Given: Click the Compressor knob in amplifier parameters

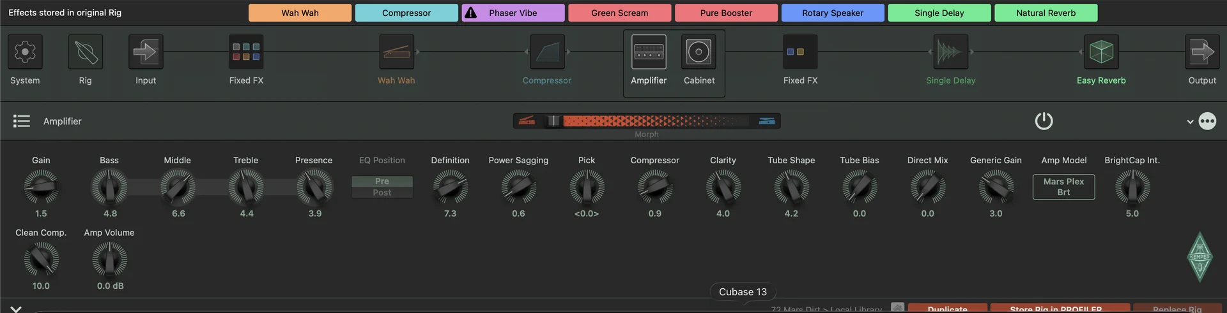Looking at the screenshot, I should click(x=655, y=187).
